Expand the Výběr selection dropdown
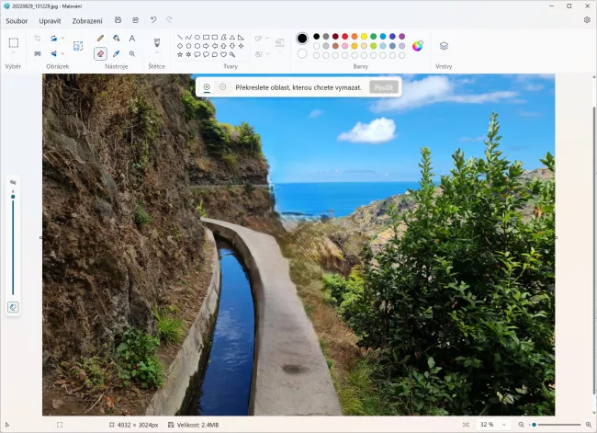 tap(13, 54)
